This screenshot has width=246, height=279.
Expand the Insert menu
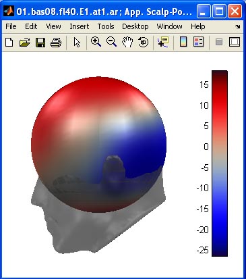point(79,26)
